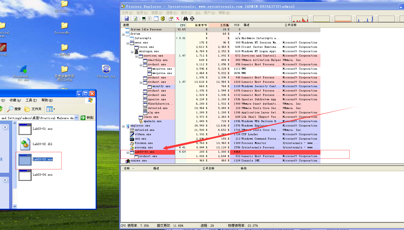
Task: Open 工具(T) menu in Explorer window
Action: coord(31,100)
